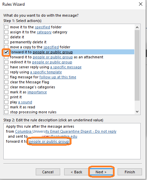Click the action list scrollbar thumb
The width and height of the screenshot is (147, 180).
pyautogui.click(x=137, y=65)
